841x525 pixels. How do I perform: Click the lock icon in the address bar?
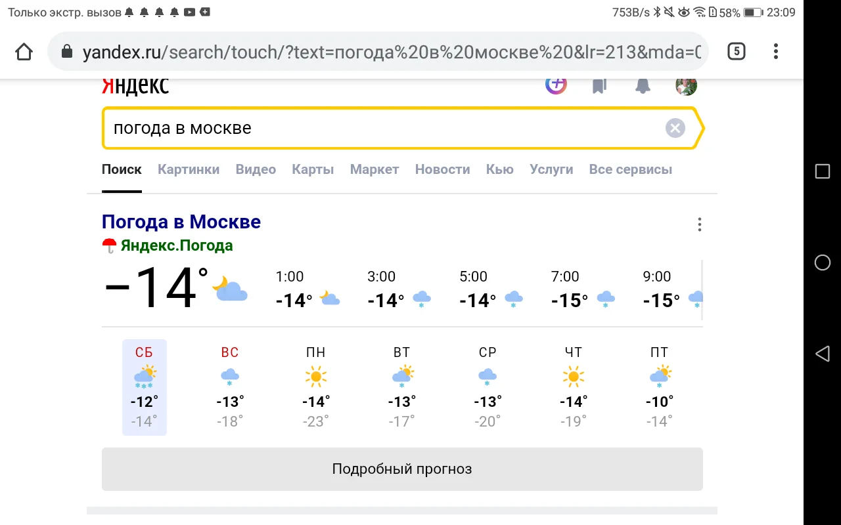pos(66,51)
